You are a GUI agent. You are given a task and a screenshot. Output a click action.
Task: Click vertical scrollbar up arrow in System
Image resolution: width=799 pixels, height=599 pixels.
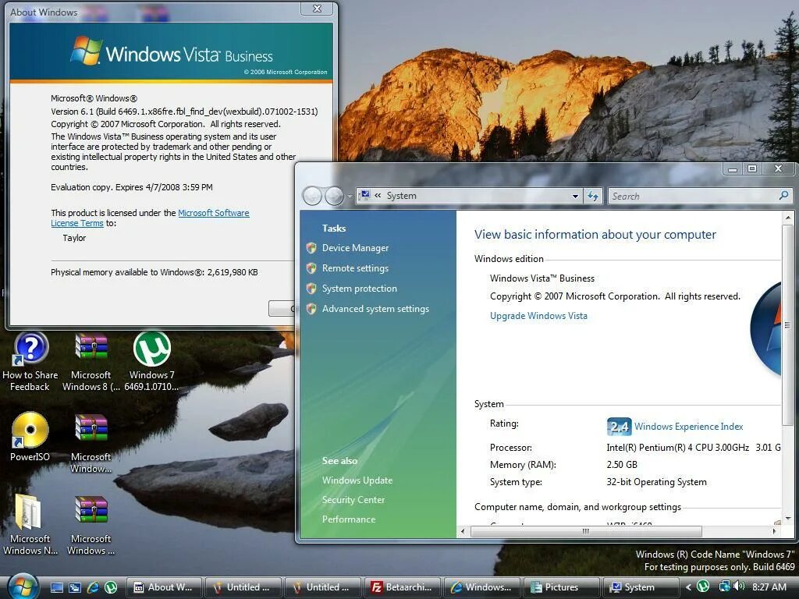click(788, 218)
